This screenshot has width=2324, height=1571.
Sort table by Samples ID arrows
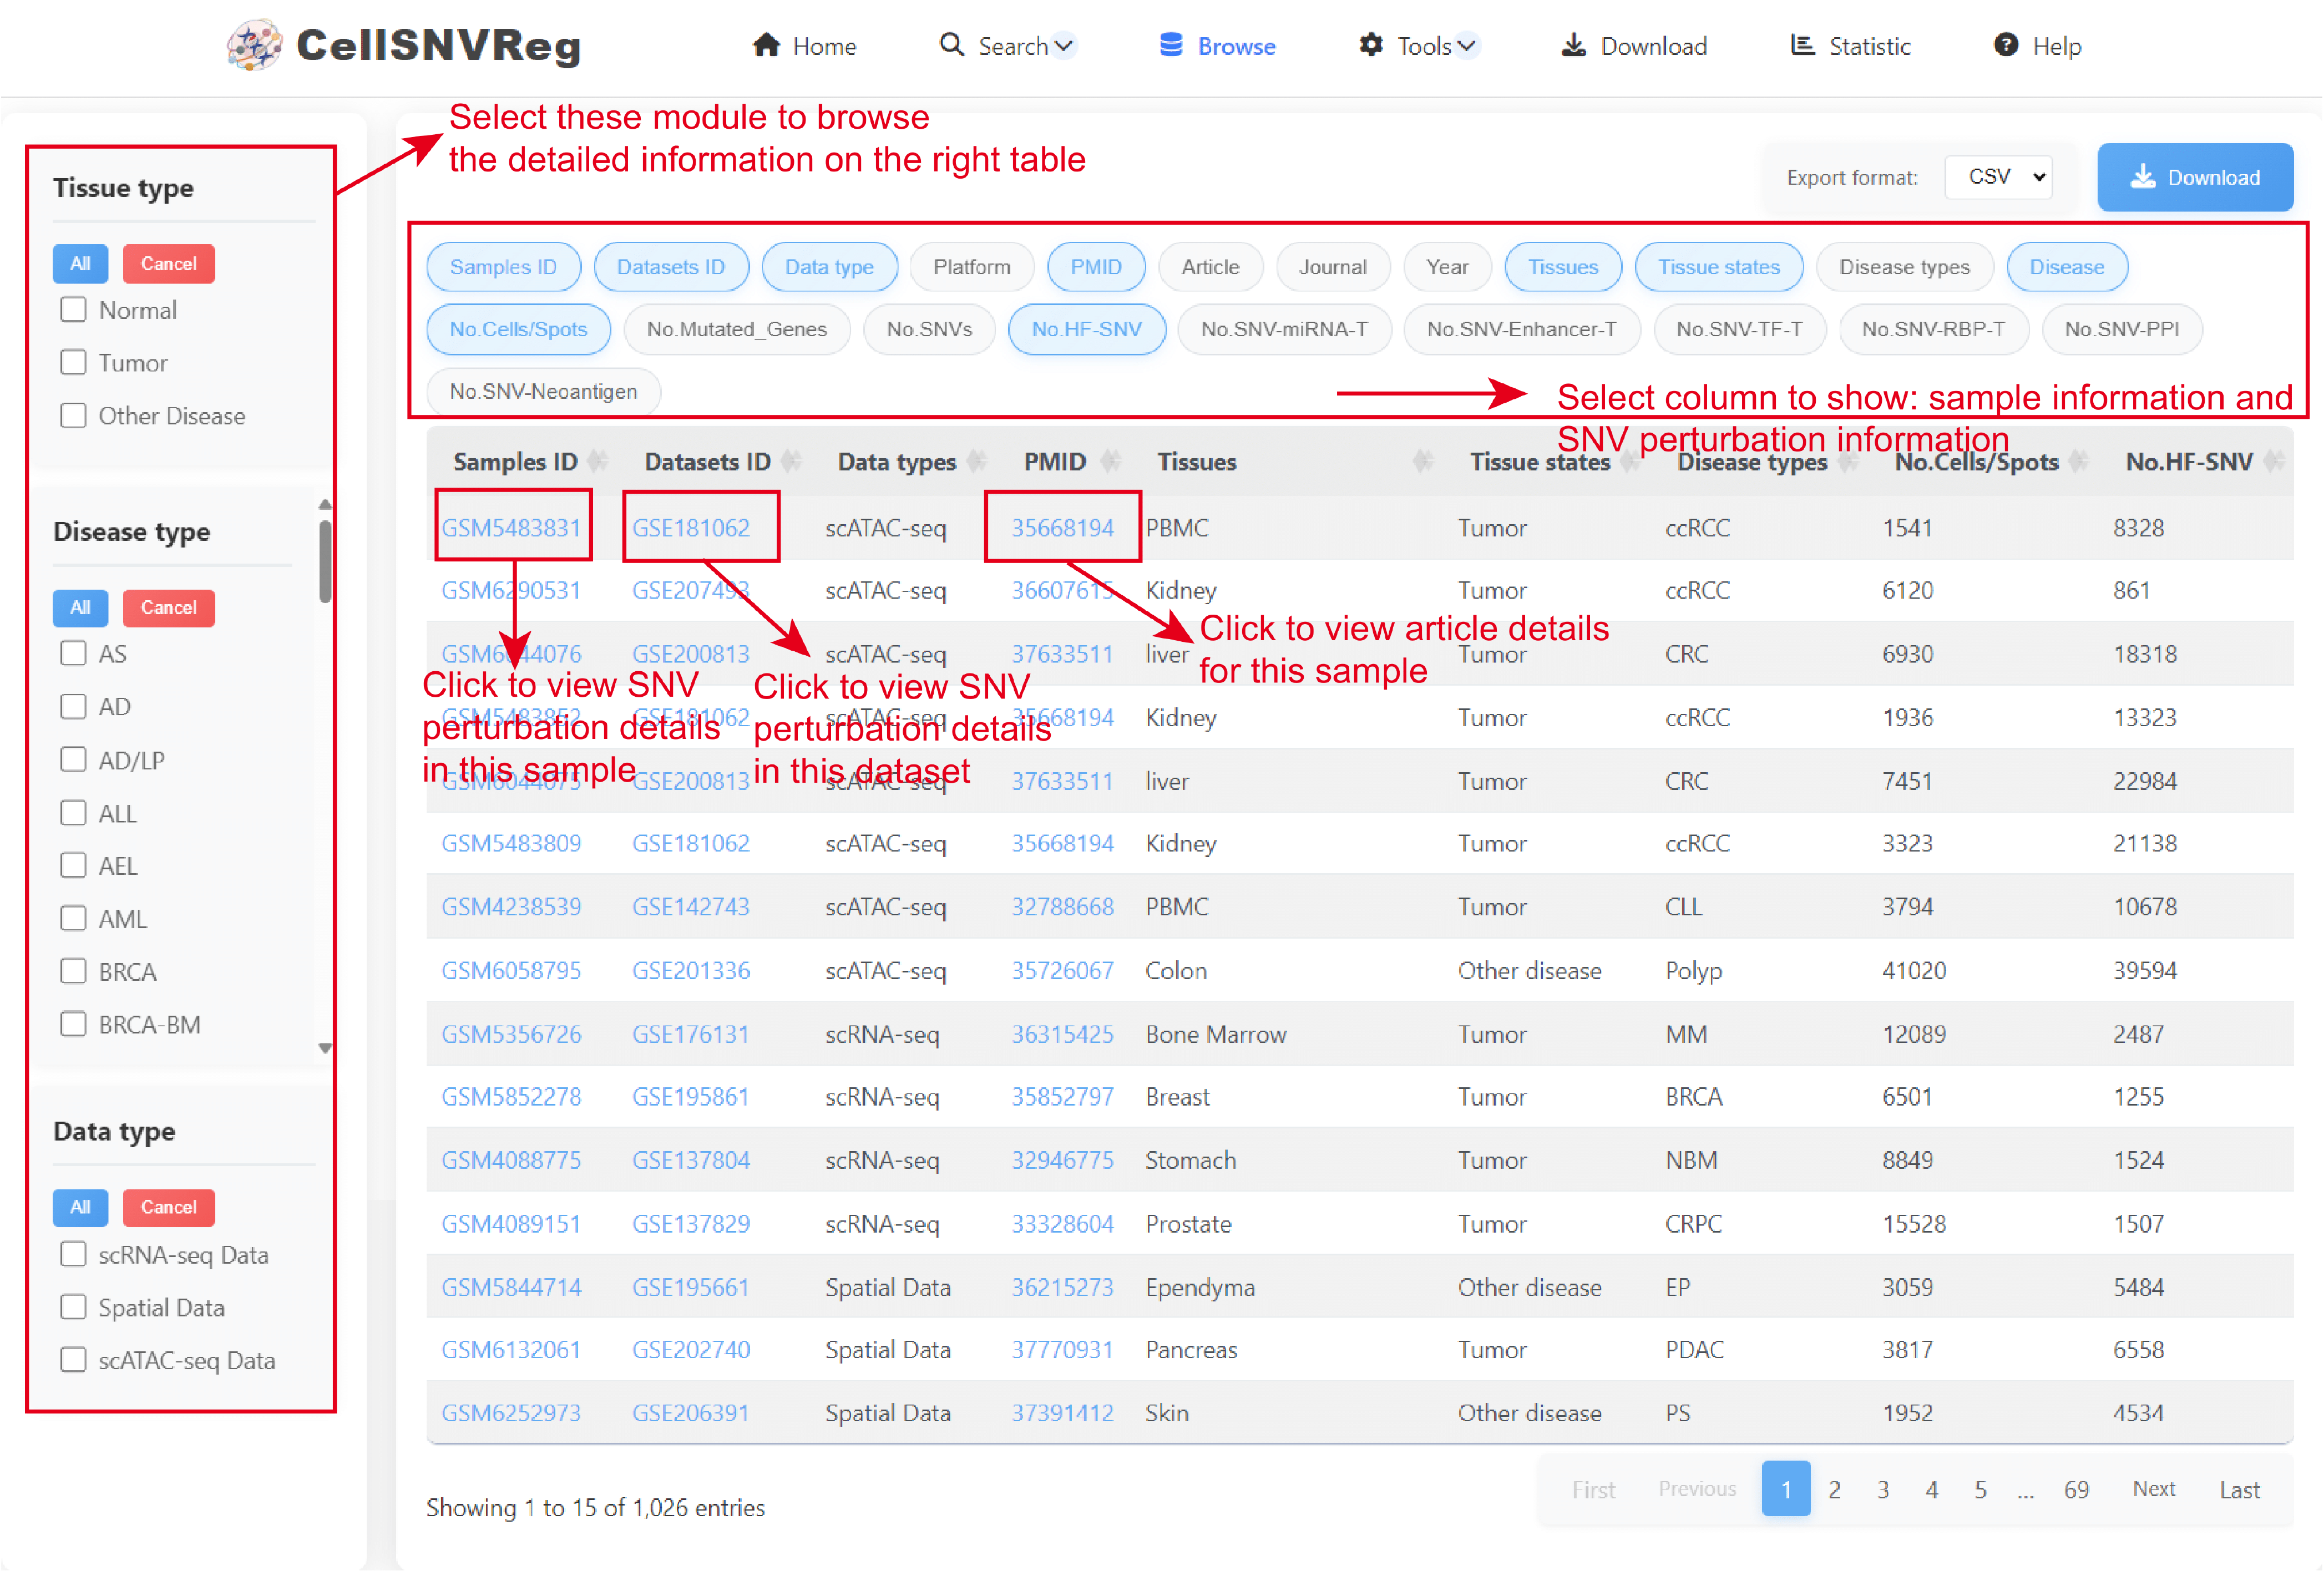[599, 461]
